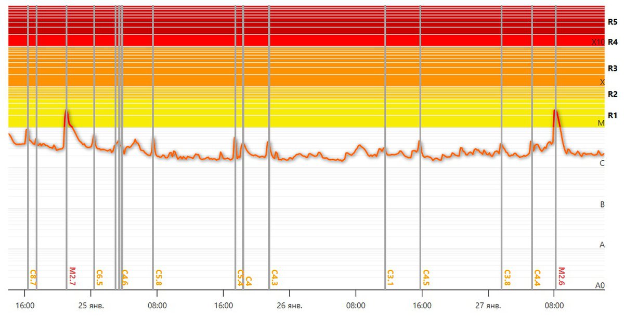
Task: Click the C3.8 flare label
Action: tap(508, 277)
